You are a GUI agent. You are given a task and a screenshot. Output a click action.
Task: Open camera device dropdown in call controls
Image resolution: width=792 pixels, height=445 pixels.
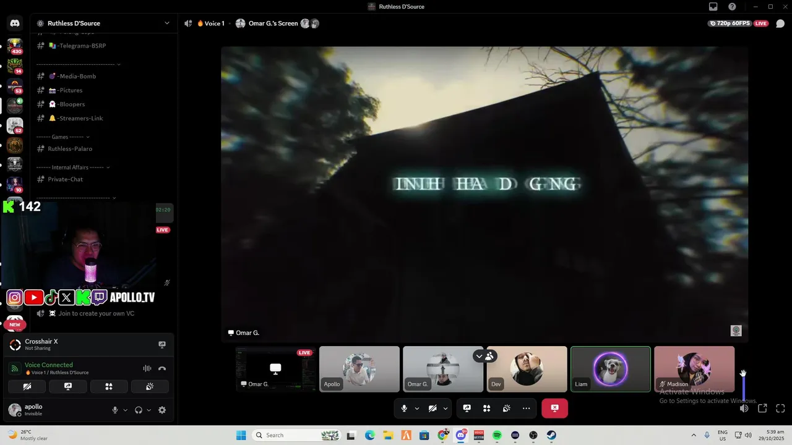tap(445, 408)
